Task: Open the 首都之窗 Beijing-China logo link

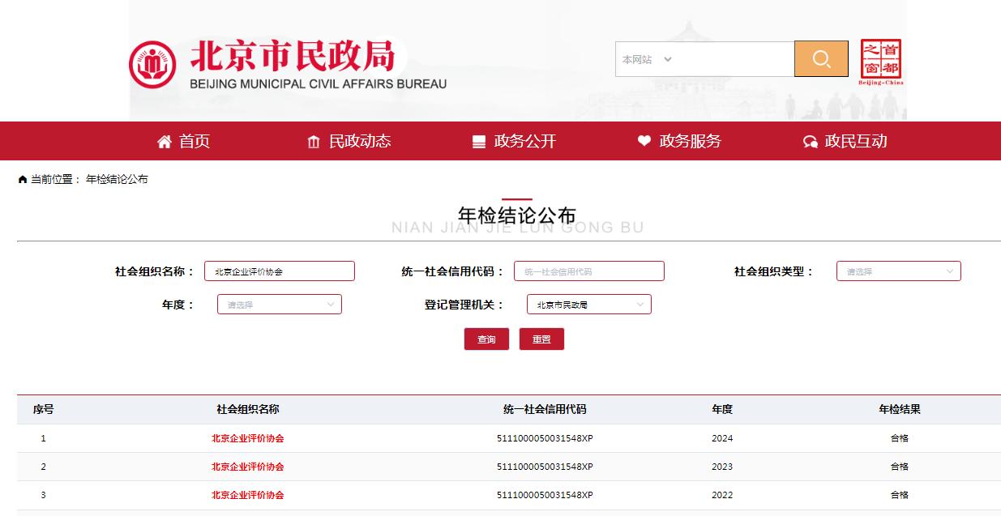Action: (x=881, y=62)
